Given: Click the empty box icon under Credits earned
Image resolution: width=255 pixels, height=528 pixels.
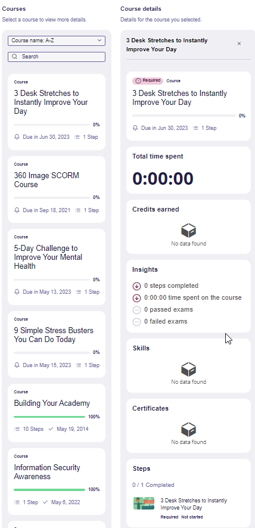Looking at the screenshot, I should pyautogui.click(x=188, y=231).
